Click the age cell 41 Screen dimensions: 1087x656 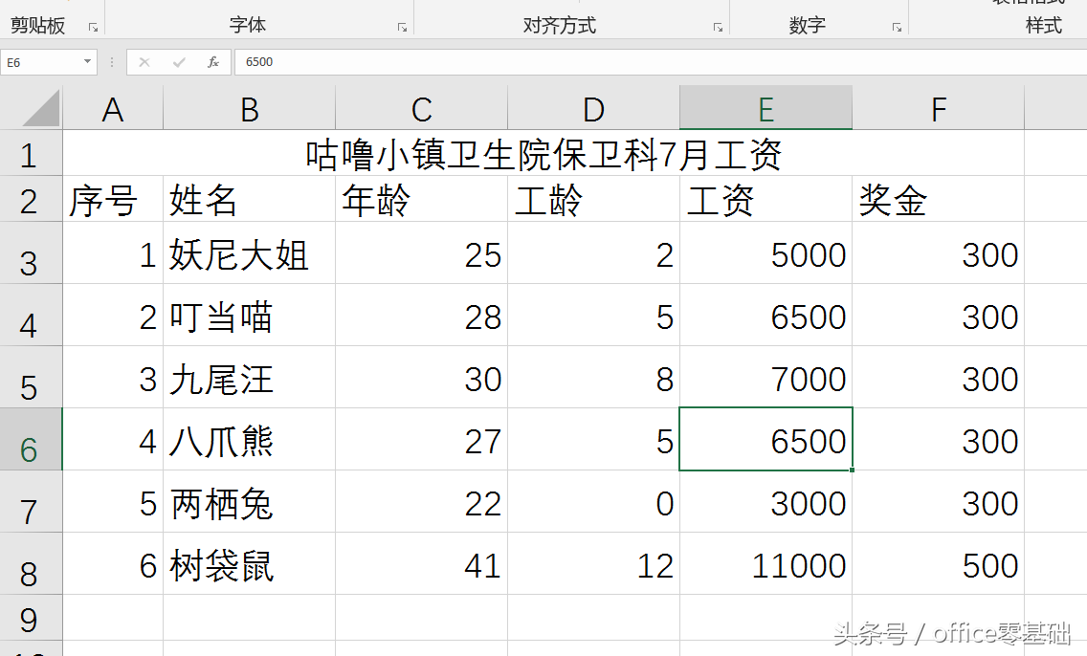(x=421, y=563)
